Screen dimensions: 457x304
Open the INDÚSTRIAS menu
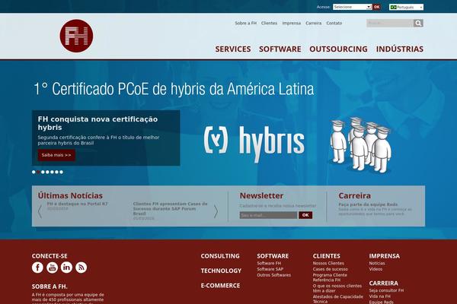click(400, 49)
